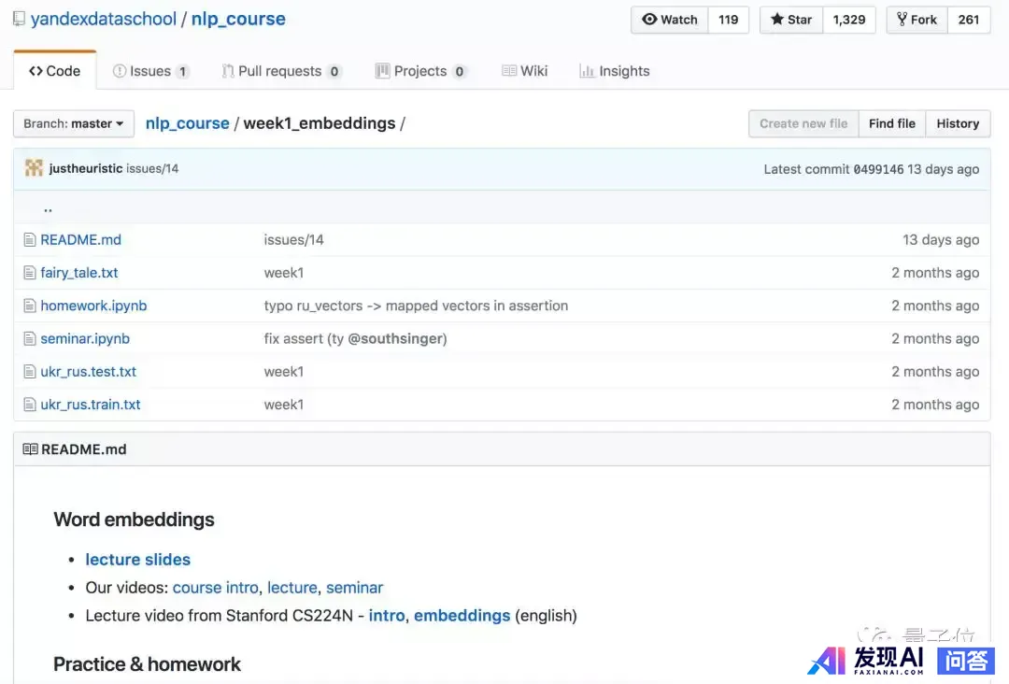Click the 'Practice & homework' heading
Viewport: 1009px width, 684px height.
(148, 664)
